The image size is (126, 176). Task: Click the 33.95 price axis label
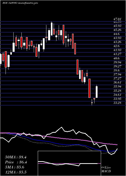pos(117,99)
